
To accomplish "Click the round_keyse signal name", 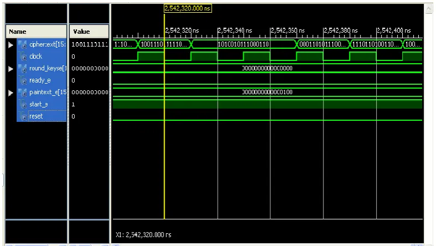I will pyautogui.click(x=48, y=68).
